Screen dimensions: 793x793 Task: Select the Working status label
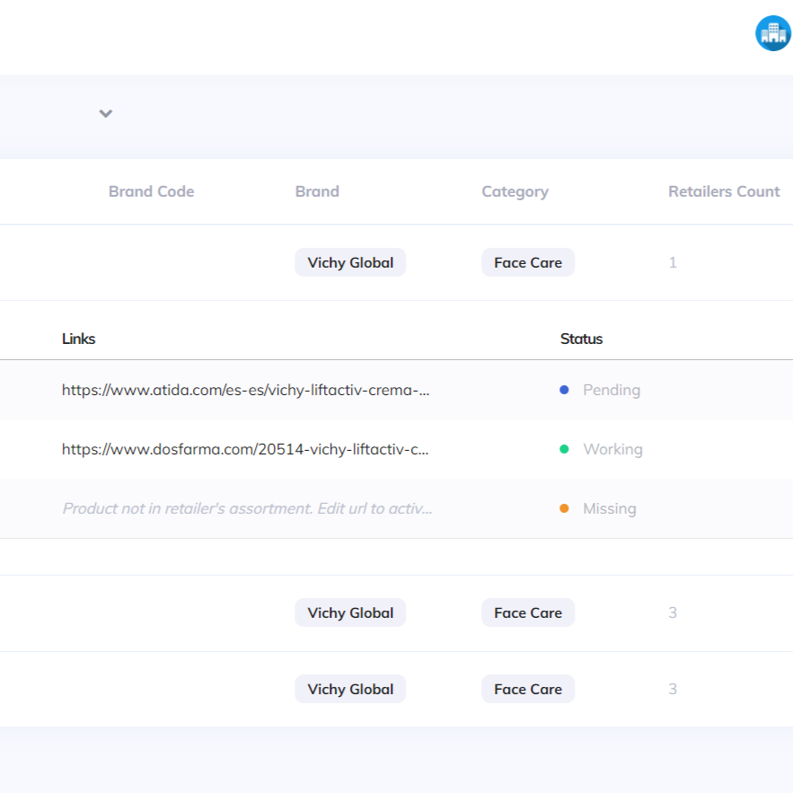612,449
